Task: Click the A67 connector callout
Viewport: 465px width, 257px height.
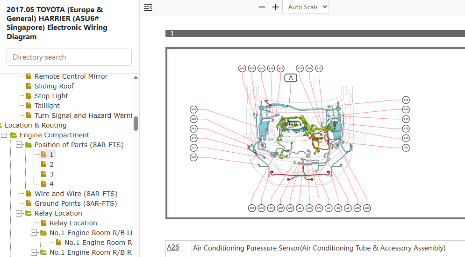Action: click(367, 208)
